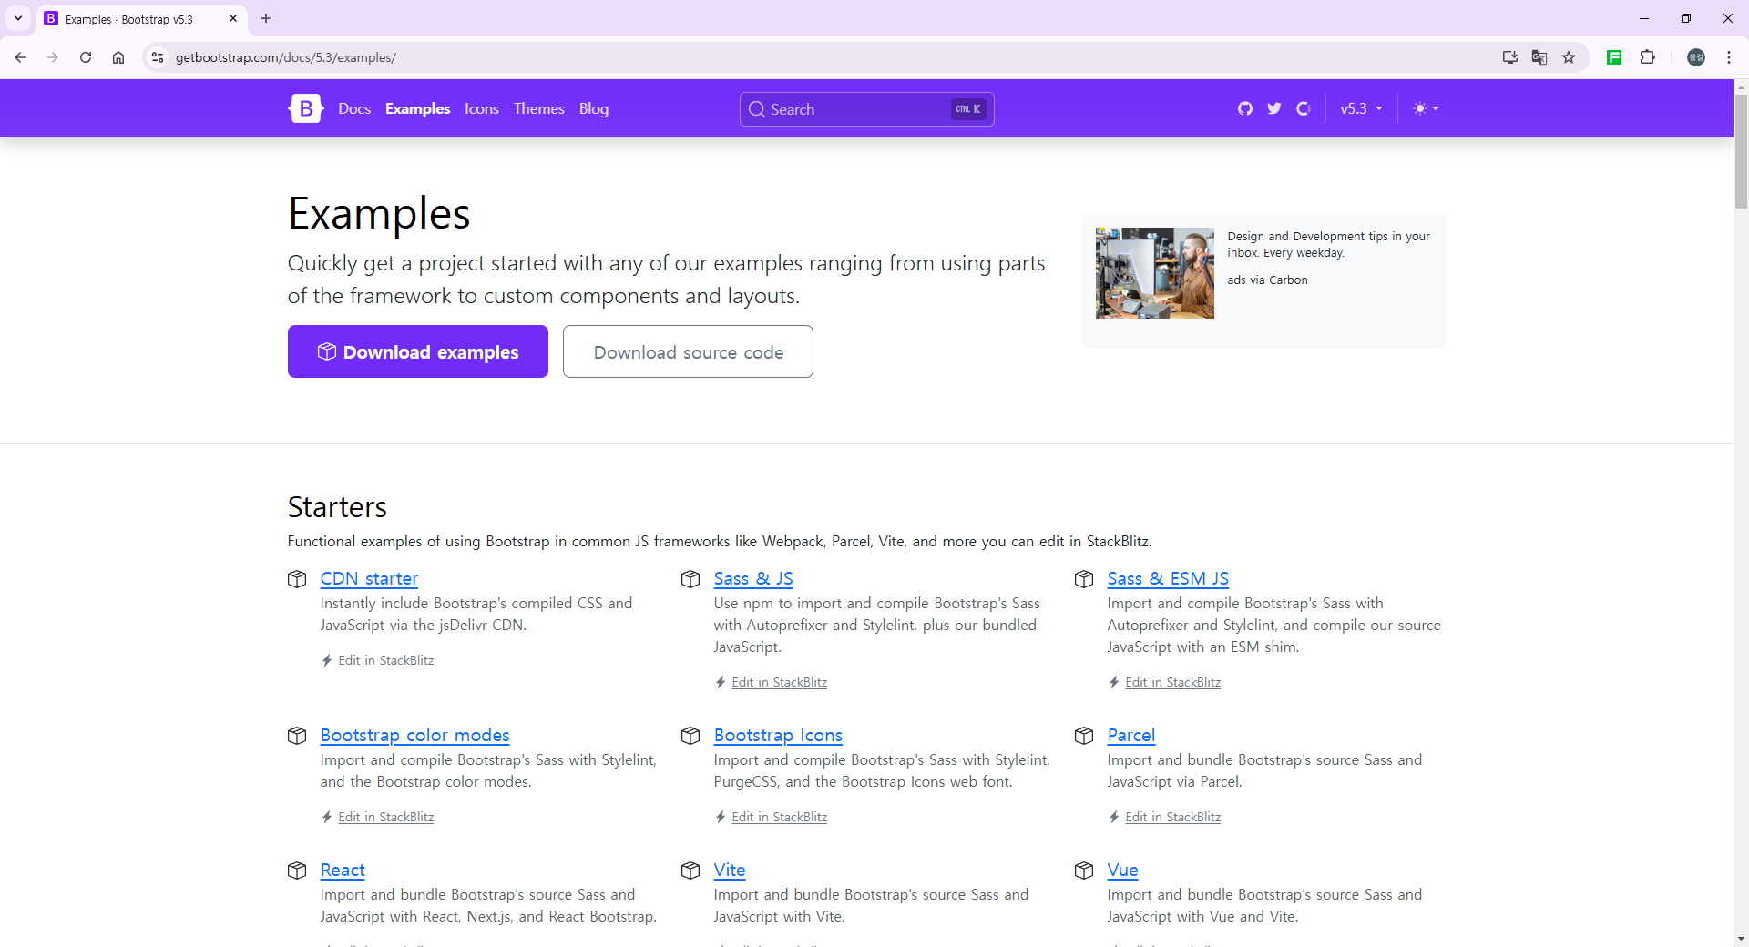Click lightning icon under Sass & ESM JS

pyautogui.click(x=1114, y=682)
